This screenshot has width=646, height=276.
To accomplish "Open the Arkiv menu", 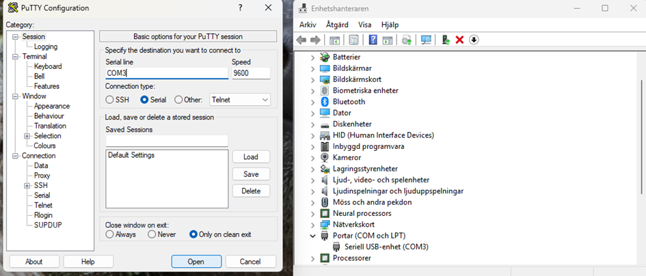I will [308, 25].
